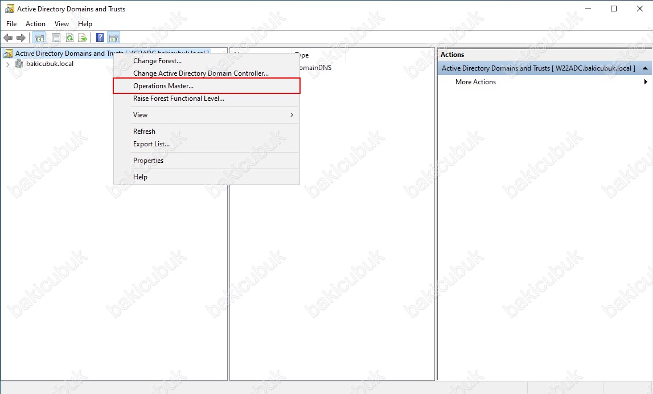Screen dimensions: 653x394
Task: Open the Action menu
Action: pos(35,24)
